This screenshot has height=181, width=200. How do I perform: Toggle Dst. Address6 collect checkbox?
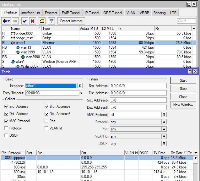pos(46,114)
